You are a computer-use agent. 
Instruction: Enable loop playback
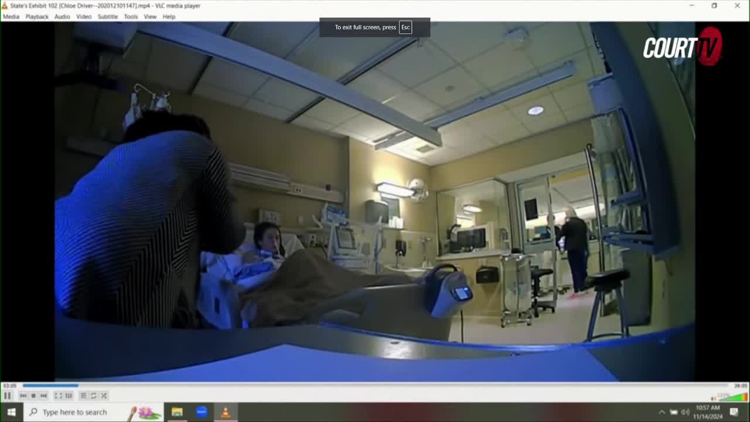pyautogui.click(x=94, y=396)
